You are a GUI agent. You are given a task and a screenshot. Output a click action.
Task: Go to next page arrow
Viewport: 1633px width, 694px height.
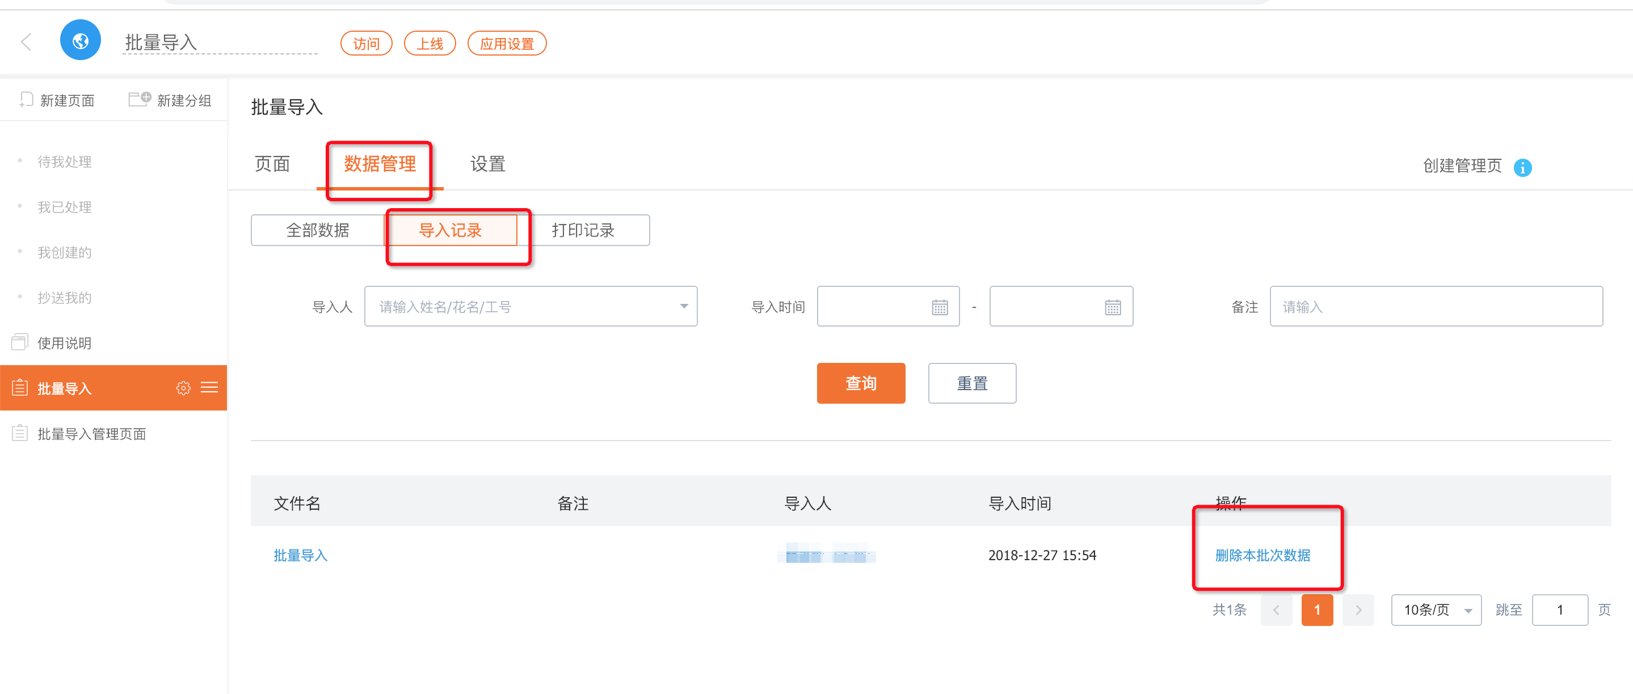point(1358,610)
